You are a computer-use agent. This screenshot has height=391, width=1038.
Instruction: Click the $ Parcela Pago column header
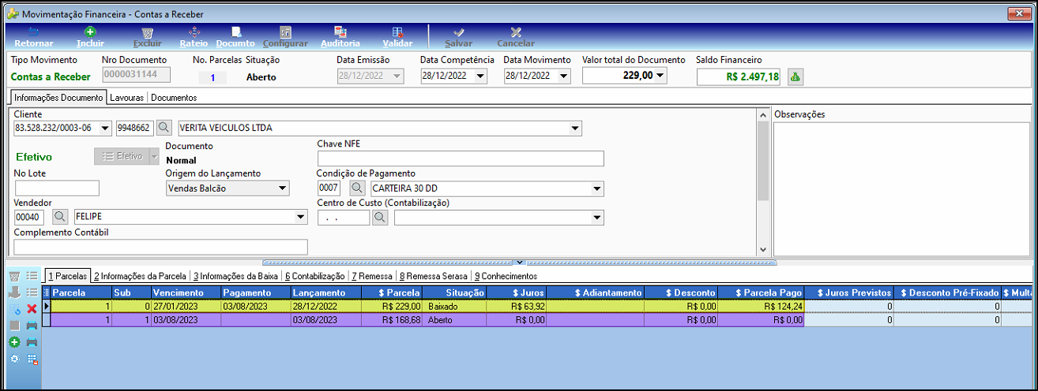click(761, 292)
